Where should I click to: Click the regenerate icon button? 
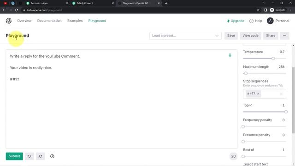click(x=41, y=156)
